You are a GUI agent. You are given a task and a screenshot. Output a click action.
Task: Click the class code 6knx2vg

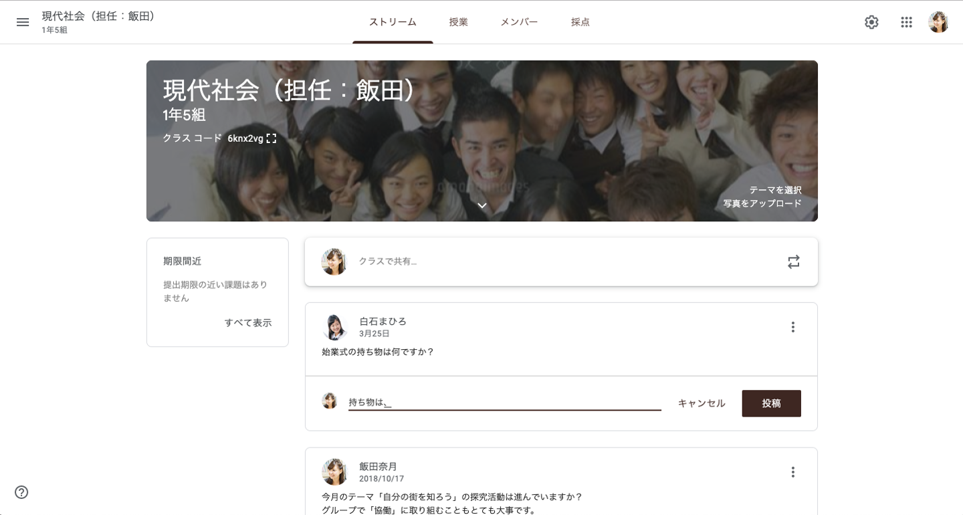click(x=245, y=138)
